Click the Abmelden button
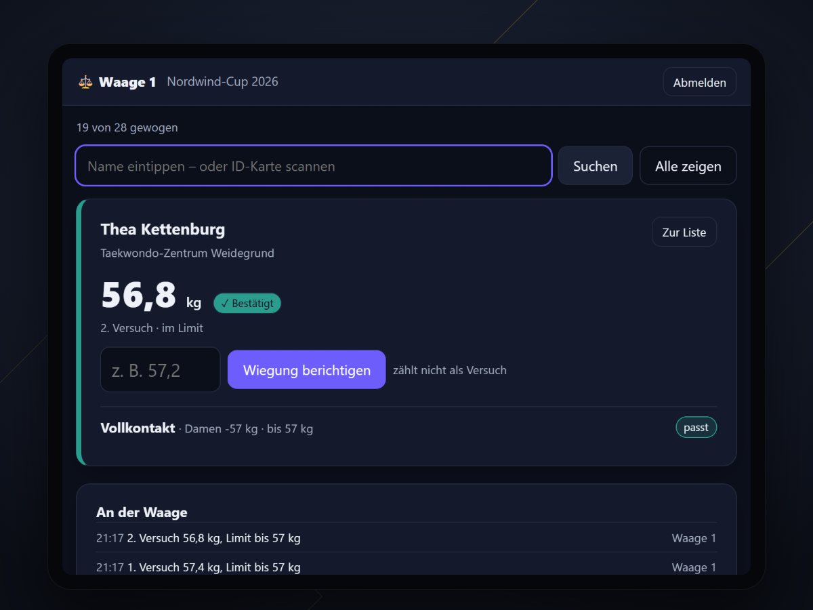 click(699, 82)
